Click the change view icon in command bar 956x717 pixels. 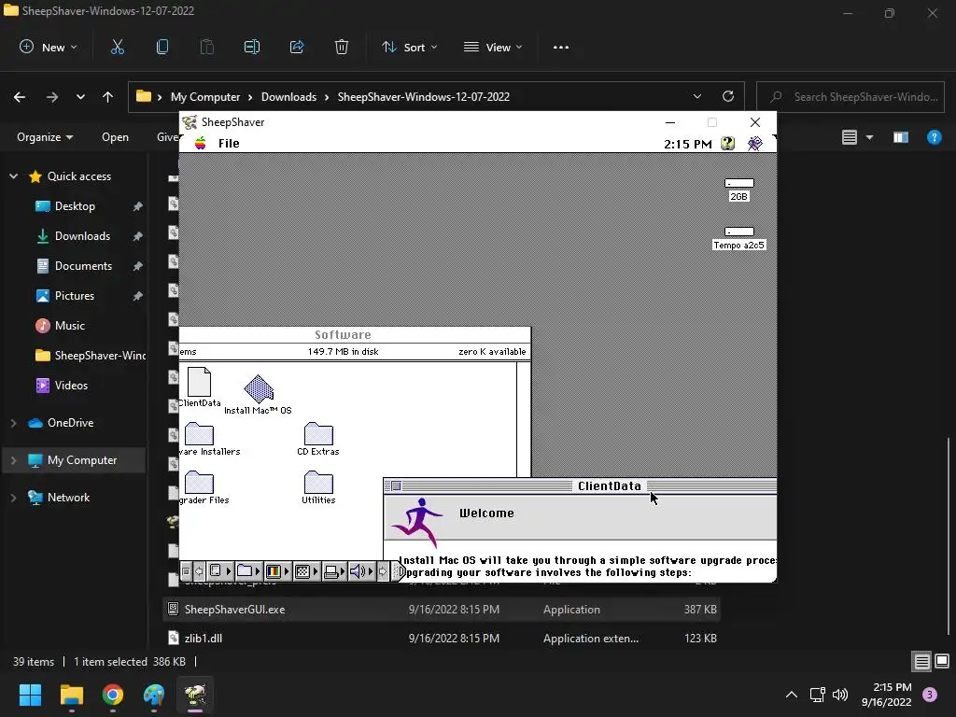(x=850, y=137)
